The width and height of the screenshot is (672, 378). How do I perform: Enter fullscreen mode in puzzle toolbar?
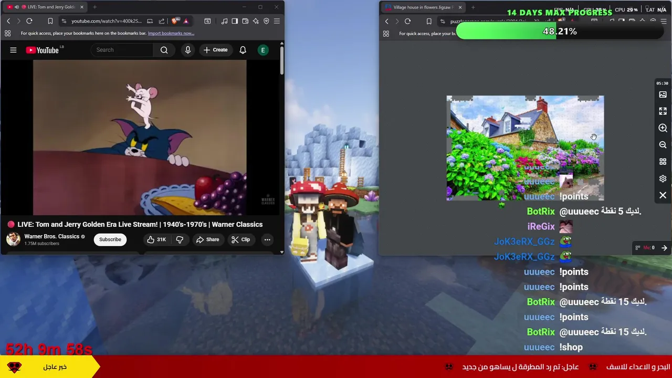663,111
